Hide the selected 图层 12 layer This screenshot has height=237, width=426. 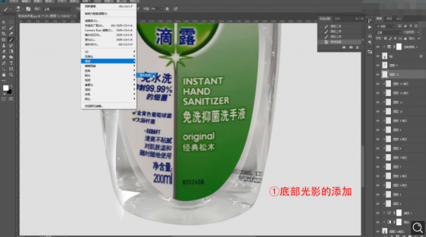coord(378,74)
